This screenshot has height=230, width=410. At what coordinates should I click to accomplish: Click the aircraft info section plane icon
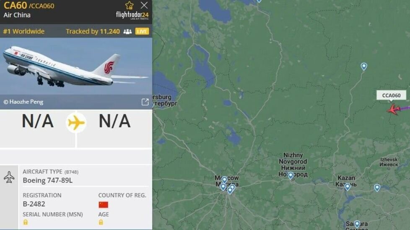point(9,177)
